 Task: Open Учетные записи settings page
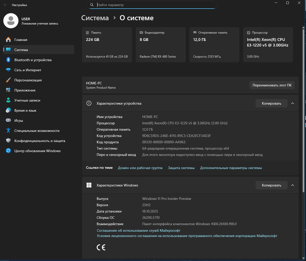tap(27, 100)
